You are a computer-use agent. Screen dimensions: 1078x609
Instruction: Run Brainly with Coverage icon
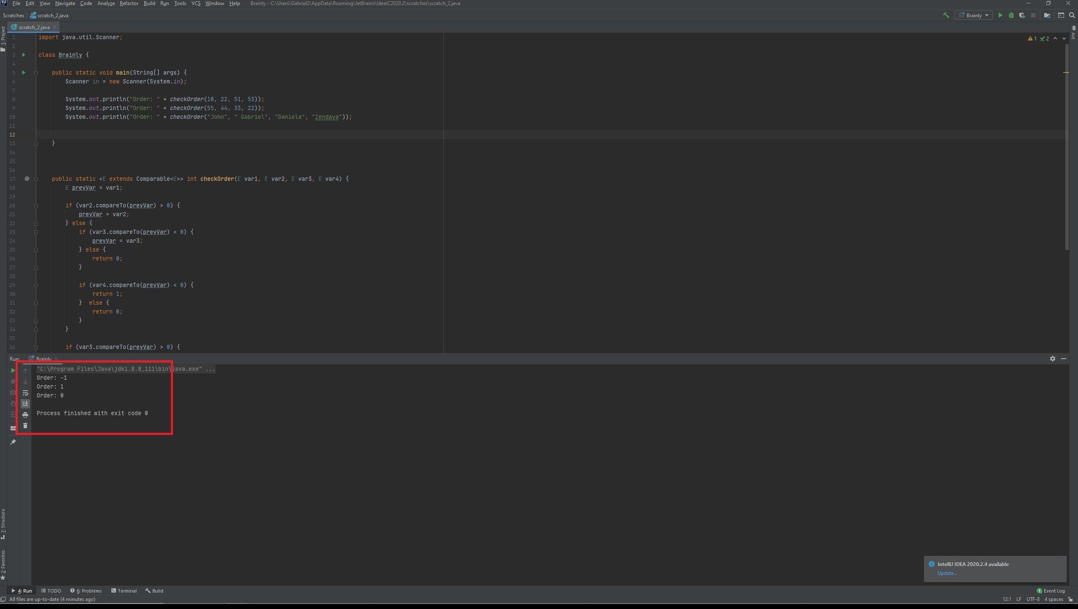pyautogui.click(x=1022, y=15)
